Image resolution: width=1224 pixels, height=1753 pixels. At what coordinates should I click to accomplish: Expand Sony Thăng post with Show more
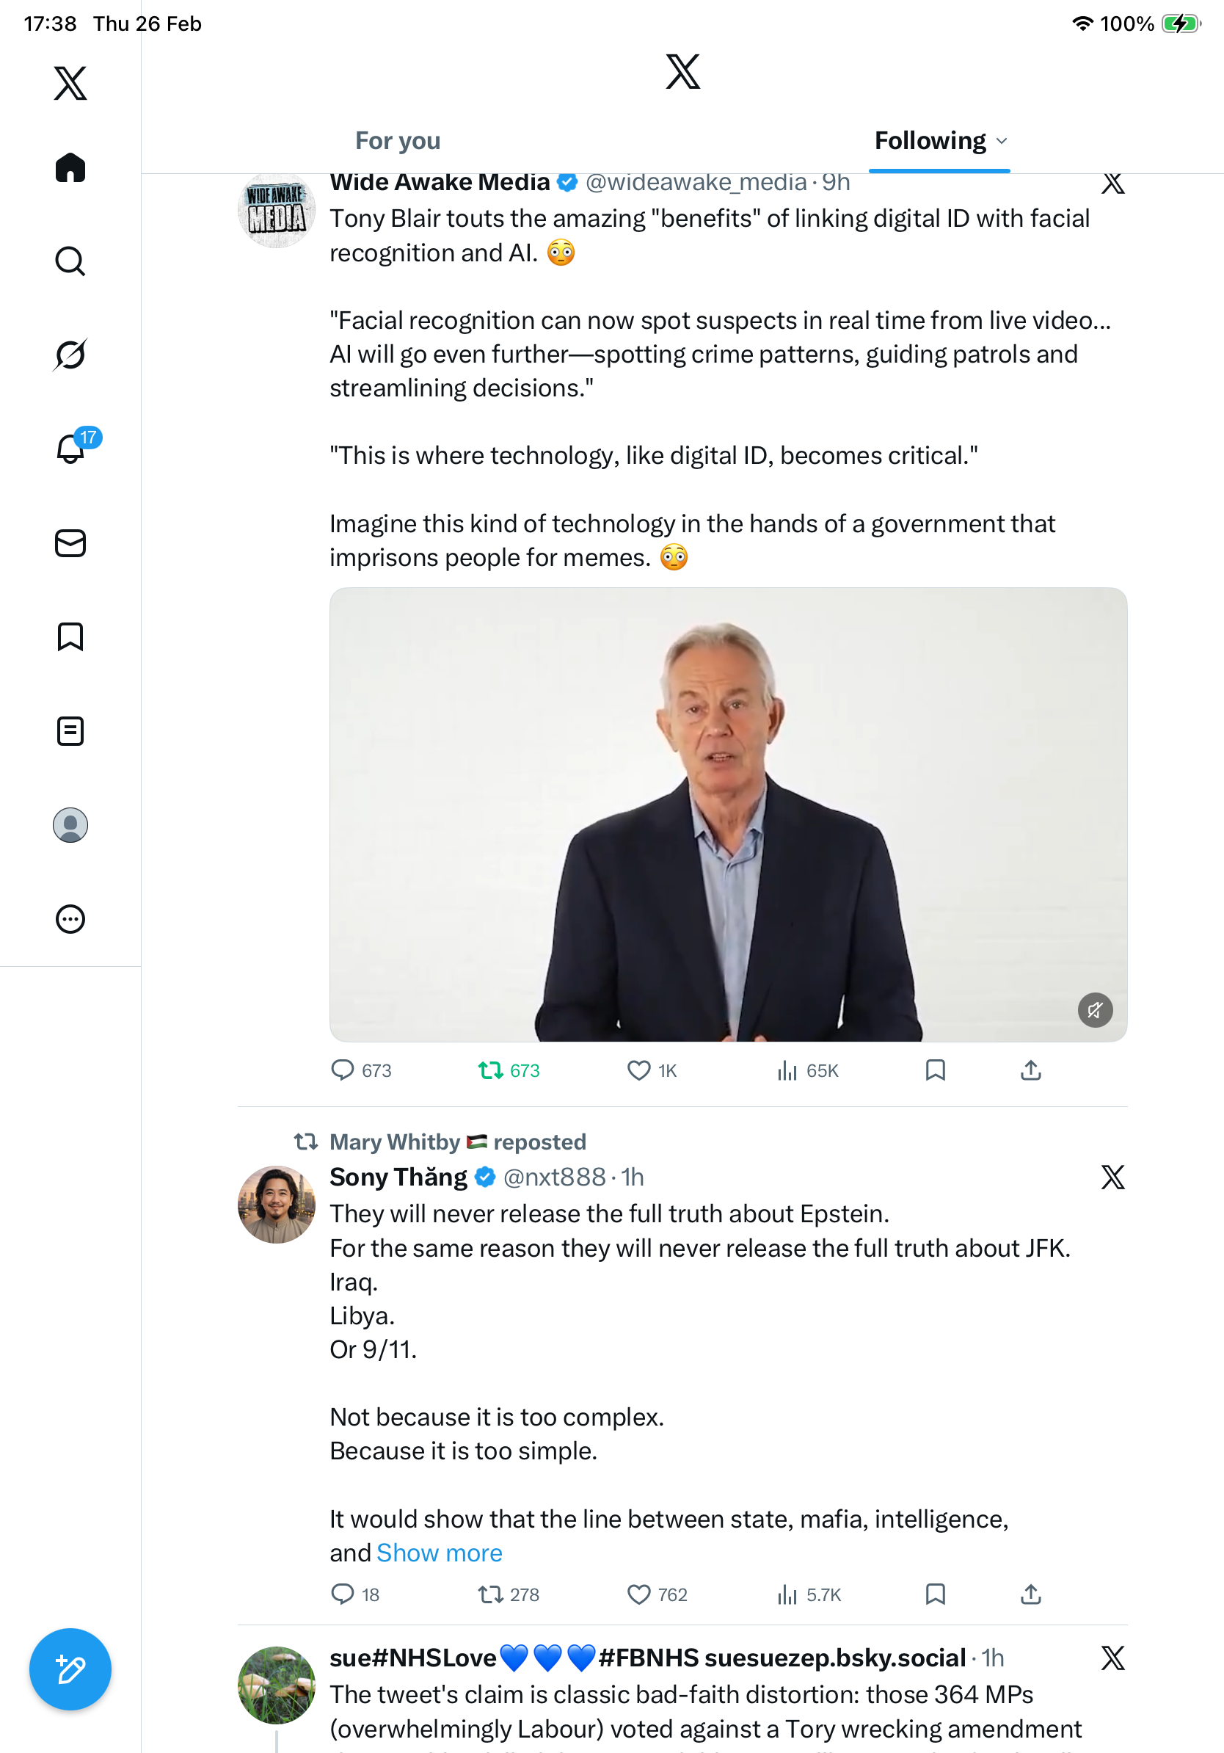point(440,1553)
